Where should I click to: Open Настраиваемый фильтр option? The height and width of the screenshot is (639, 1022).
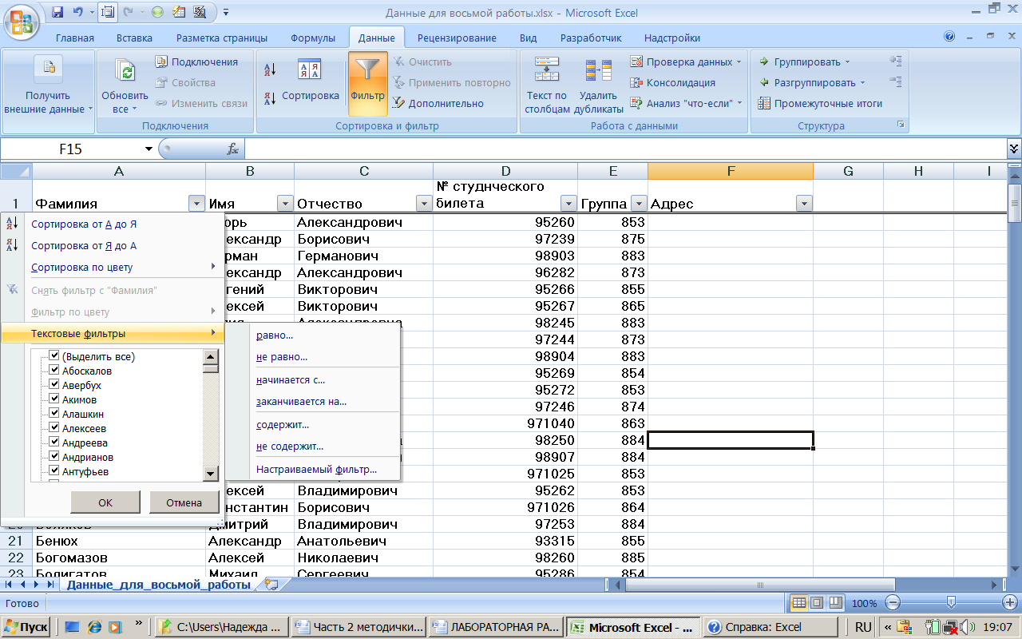point(317,469)
